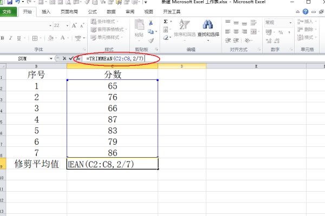Screen dimensions: 325x216
Task: Click the AutoSum sigma icon
Action: 166,22
